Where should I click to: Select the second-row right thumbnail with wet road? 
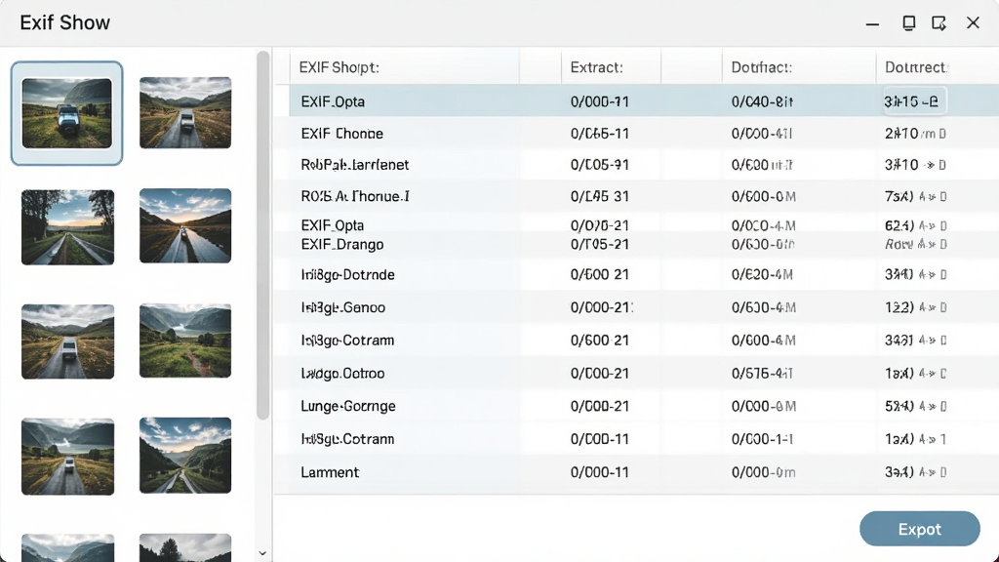(x=185, y=225)
